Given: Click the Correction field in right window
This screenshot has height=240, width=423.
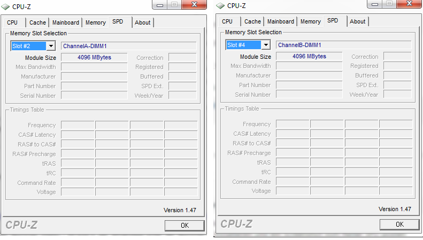Looking at the screenshot, I should (x=398, y=56).
